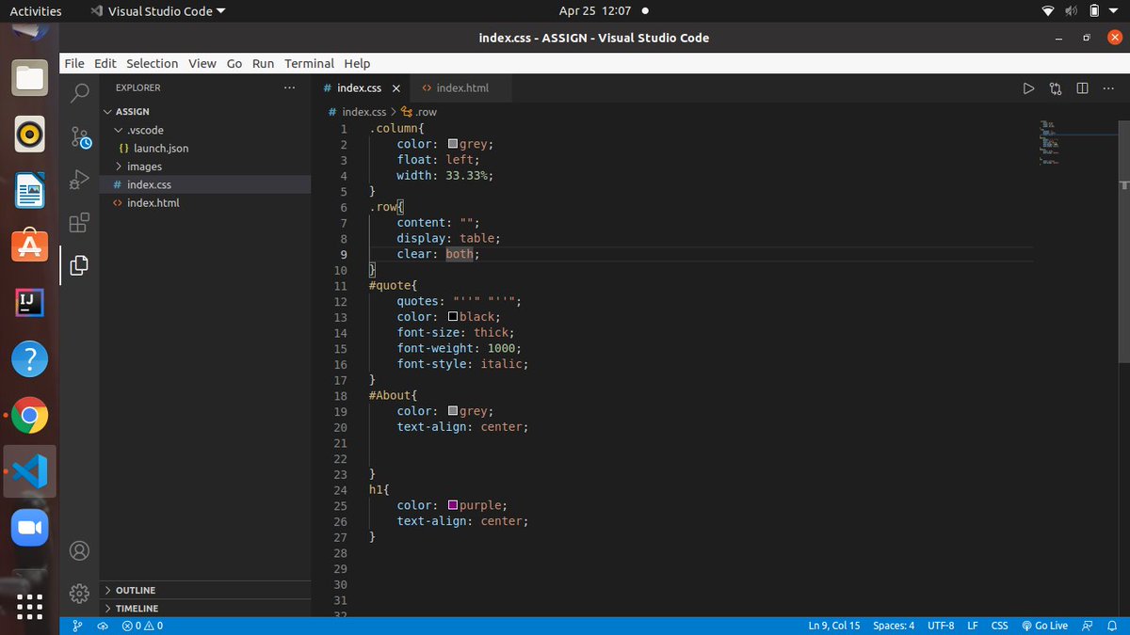Open the Extensions view
The height and width of the screenshot is (635, 1130).
[x=80, y=223]
